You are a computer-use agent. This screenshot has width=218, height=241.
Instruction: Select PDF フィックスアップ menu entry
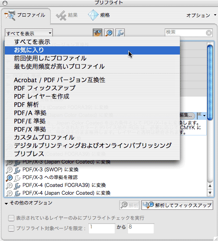[92, 88]
